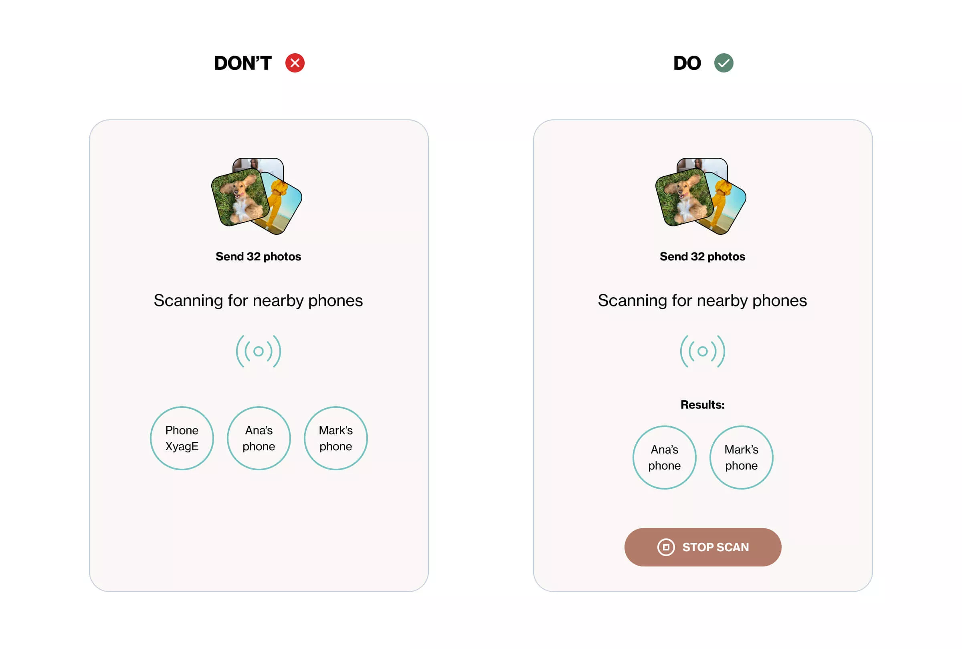Click Send 32 photos label in right card
Image resolution: width=962 pixels, height=649 pixels.
pyautogui.click(x=702, y=256)
